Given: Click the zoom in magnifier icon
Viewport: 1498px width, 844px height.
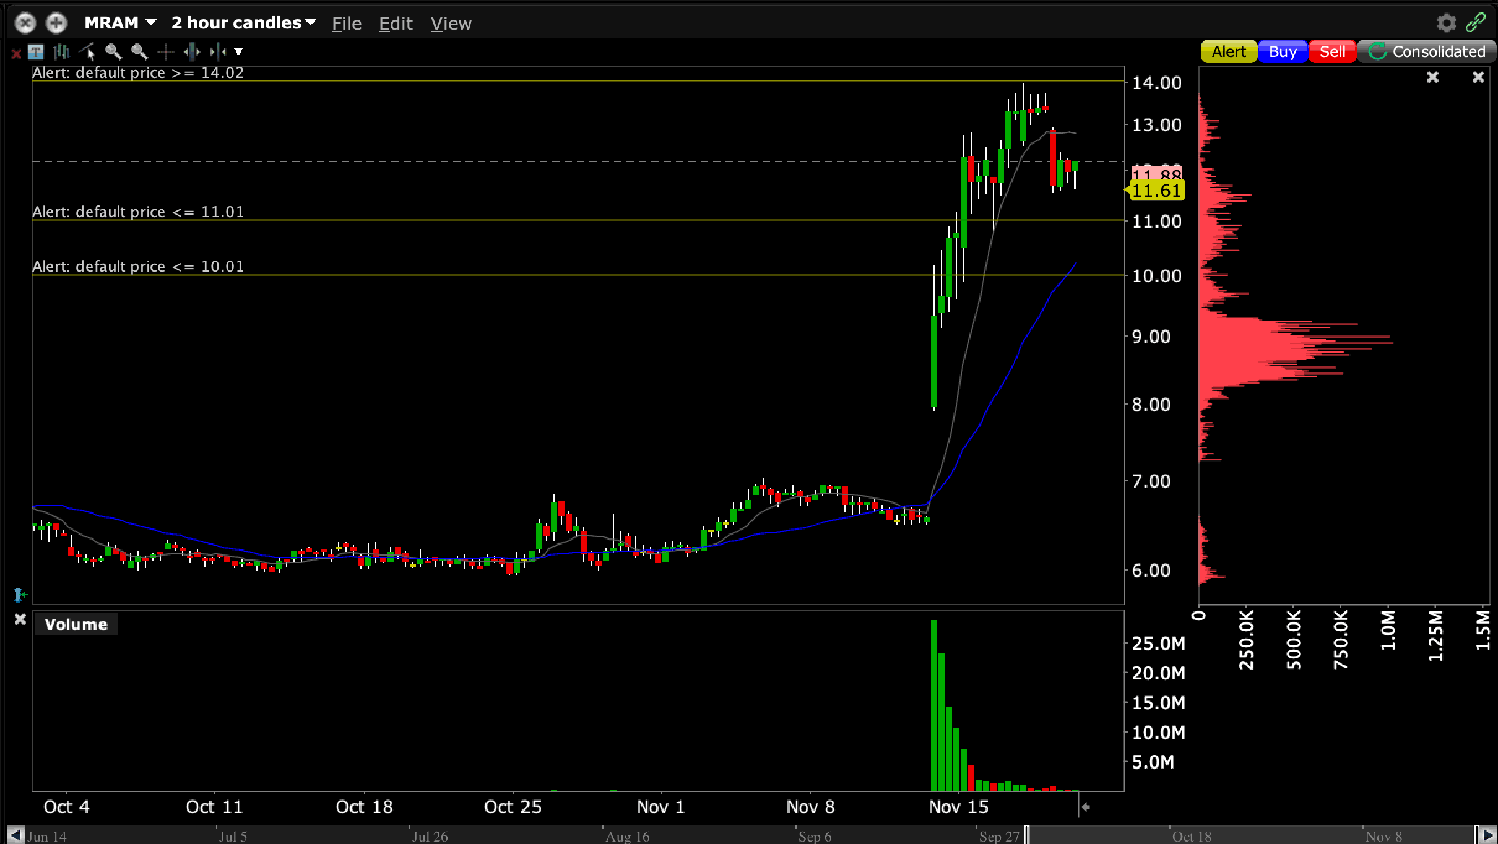Looking at the screenshot, I should (113, 52).
